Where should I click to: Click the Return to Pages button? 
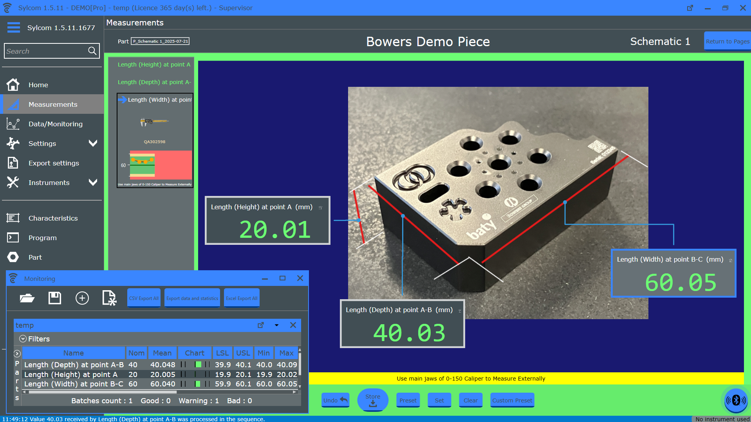[727, 41]
